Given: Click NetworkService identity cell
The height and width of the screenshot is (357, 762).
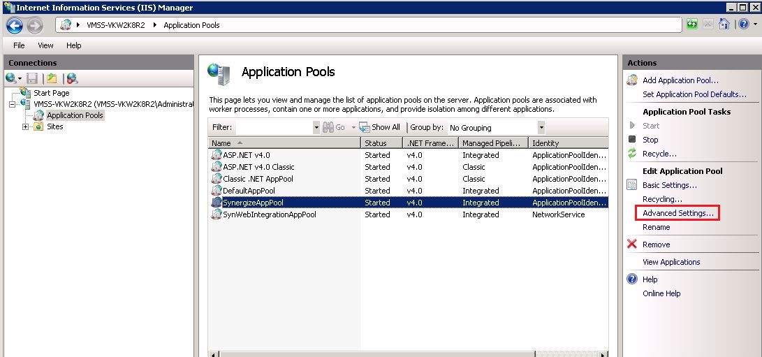Looking at the screenshot, I should point(558,214).
